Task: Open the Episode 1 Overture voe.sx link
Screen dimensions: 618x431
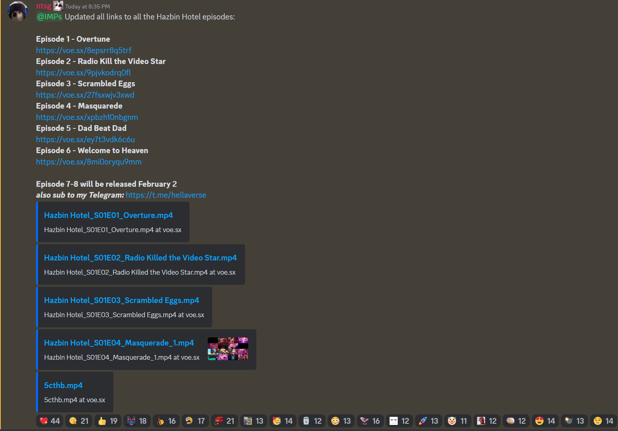Action: click(x=84, y=50)
